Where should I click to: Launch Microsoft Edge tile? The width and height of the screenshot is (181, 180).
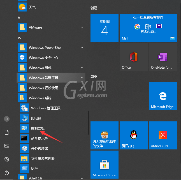pos(163,96)
